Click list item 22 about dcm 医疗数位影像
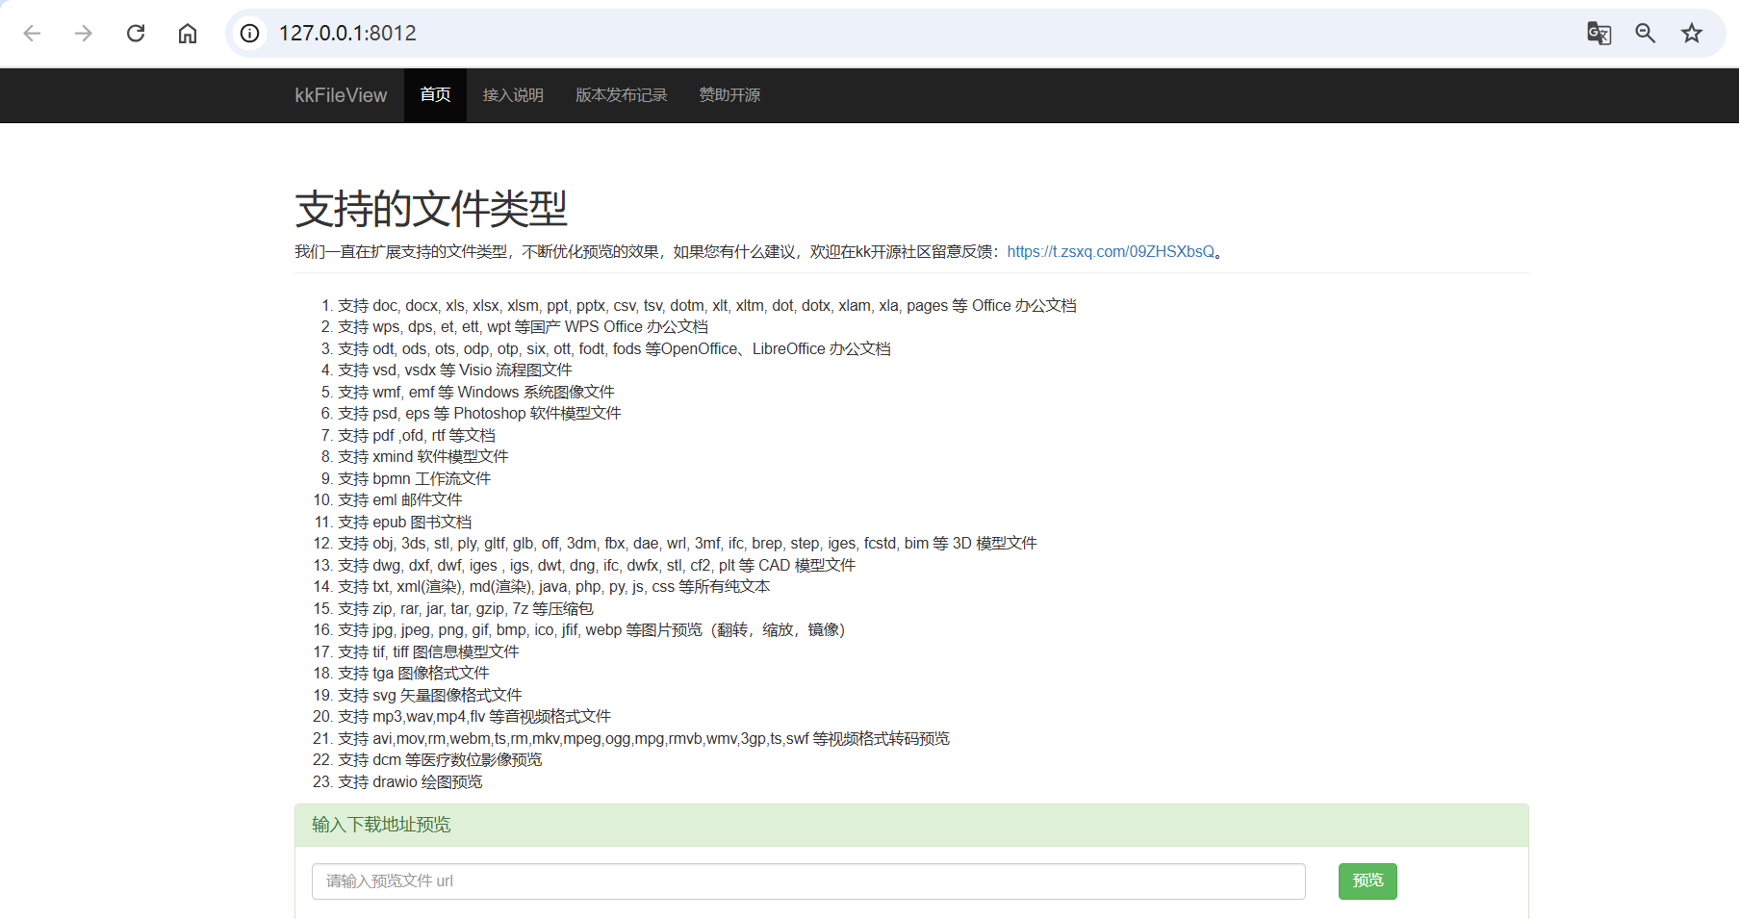 tap(440, 760)
